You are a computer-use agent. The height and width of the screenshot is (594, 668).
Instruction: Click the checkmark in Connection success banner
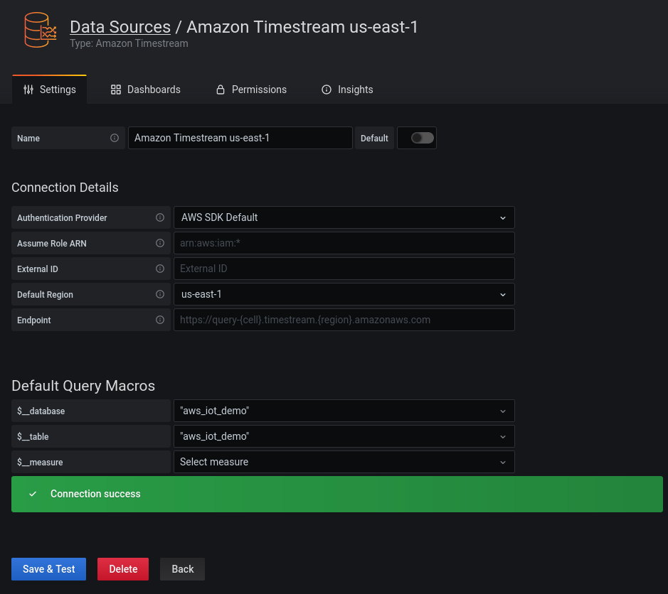coord(33,493)
